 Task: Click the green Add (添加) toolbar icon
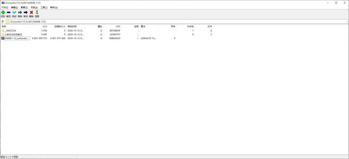coord(3,13)
